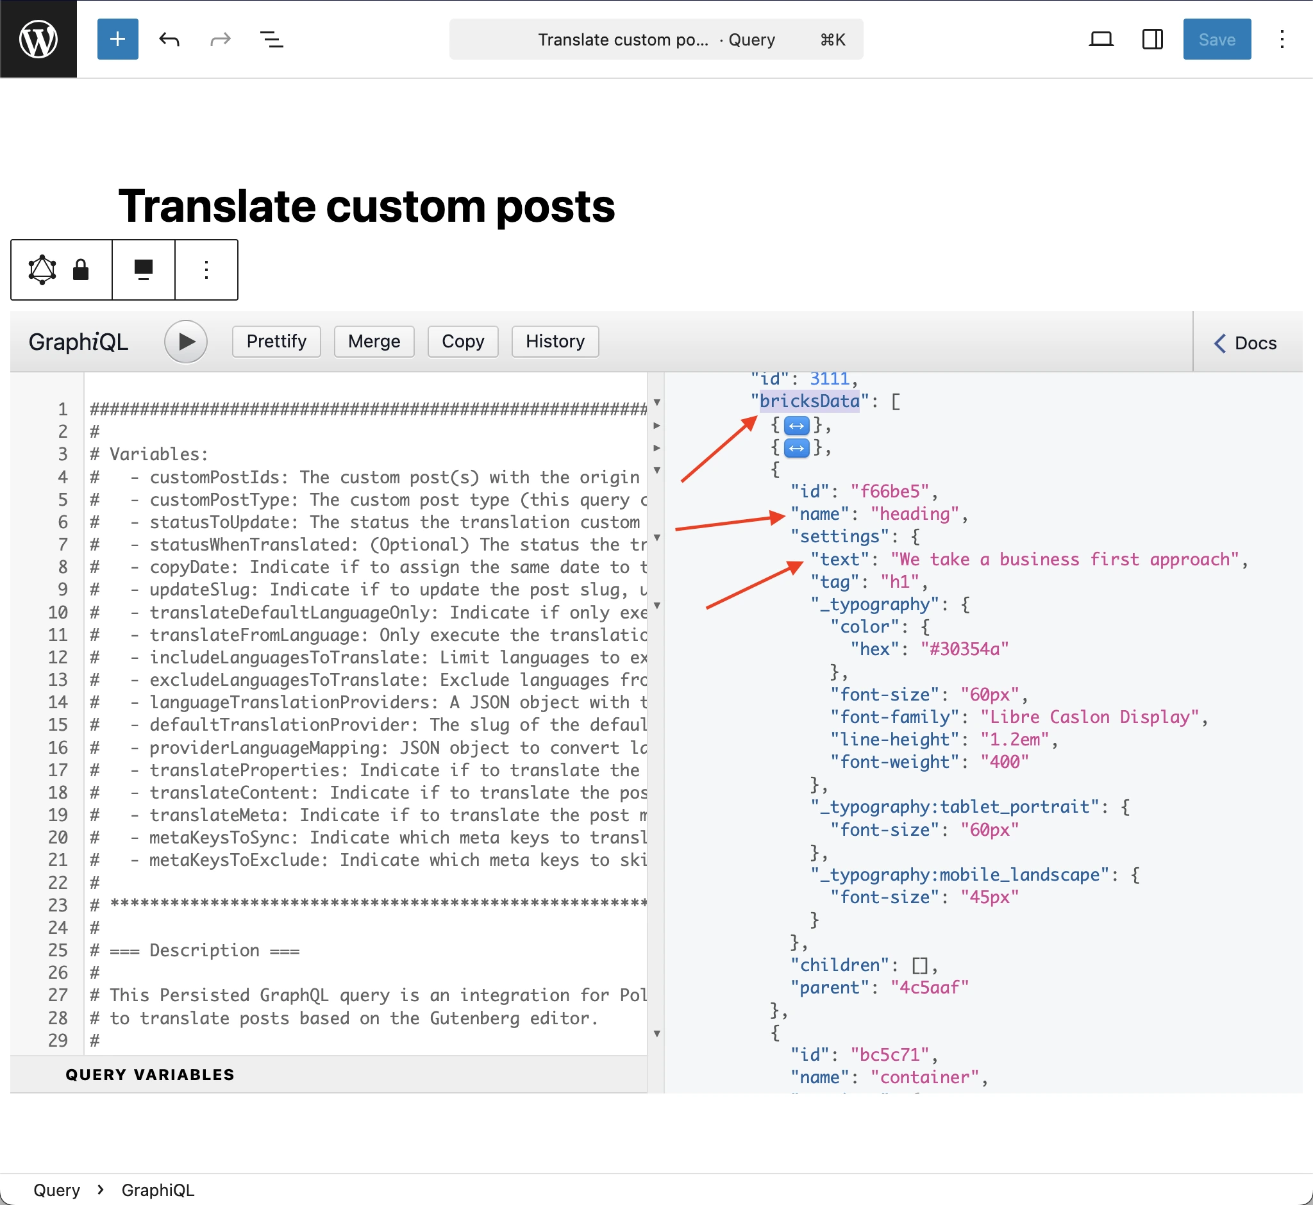This screenshot has width=1313, height=1205.
Task: Expand second collapsed bricksData object
Action: [796, 448]
